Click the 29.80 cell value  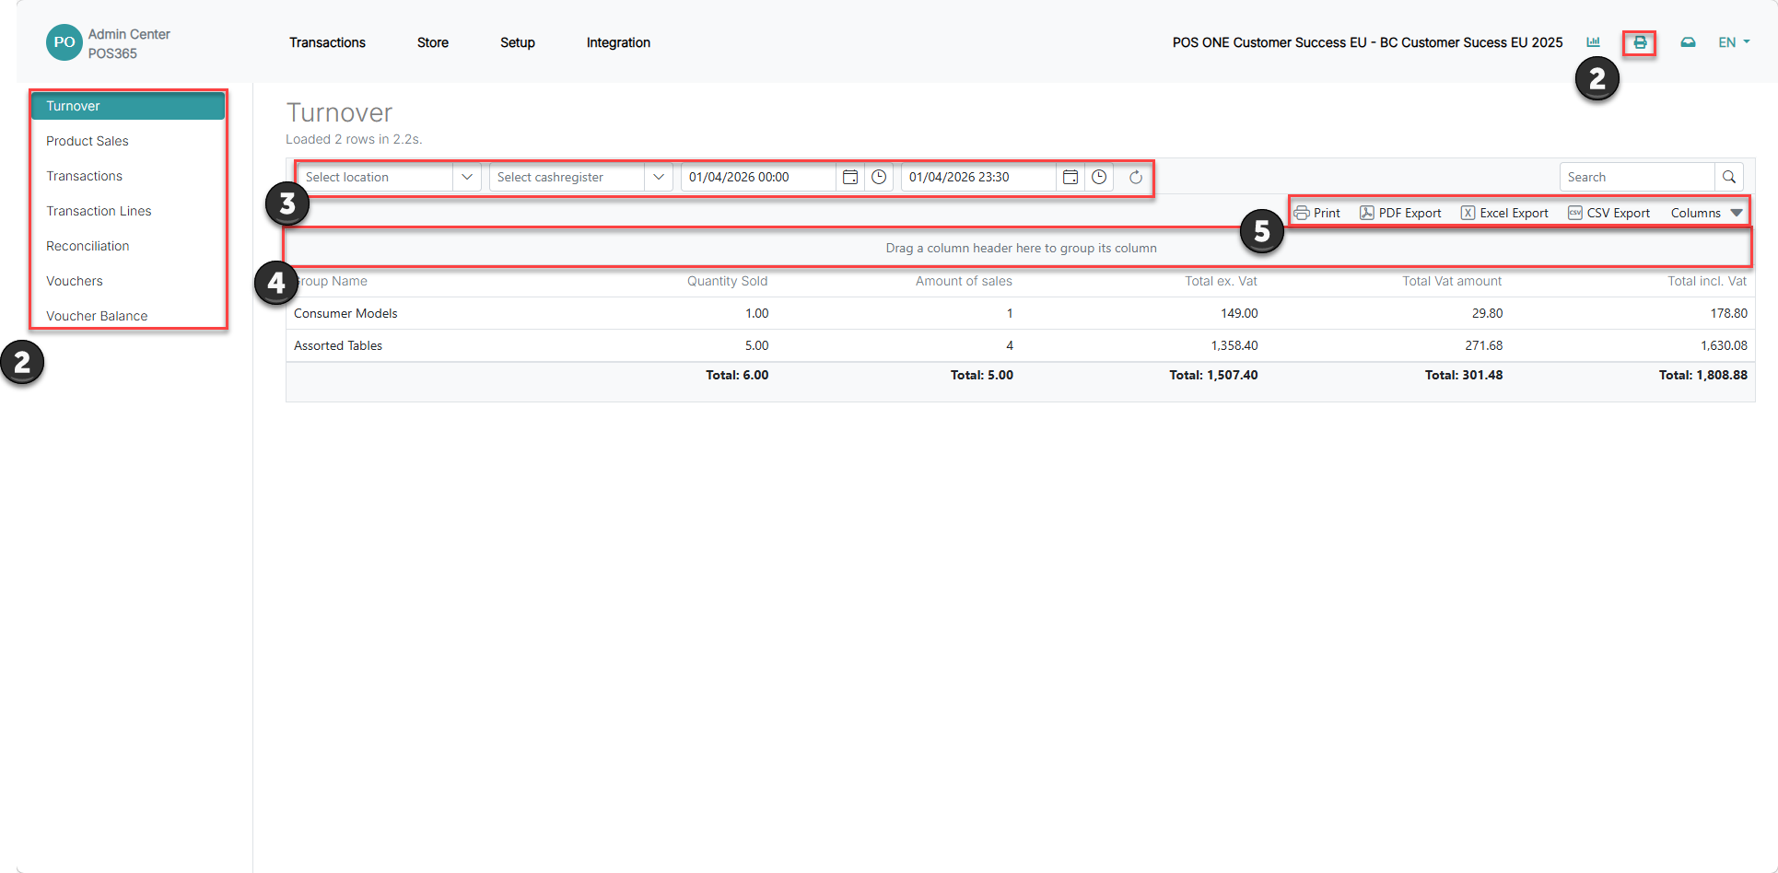click(1487, 313)
